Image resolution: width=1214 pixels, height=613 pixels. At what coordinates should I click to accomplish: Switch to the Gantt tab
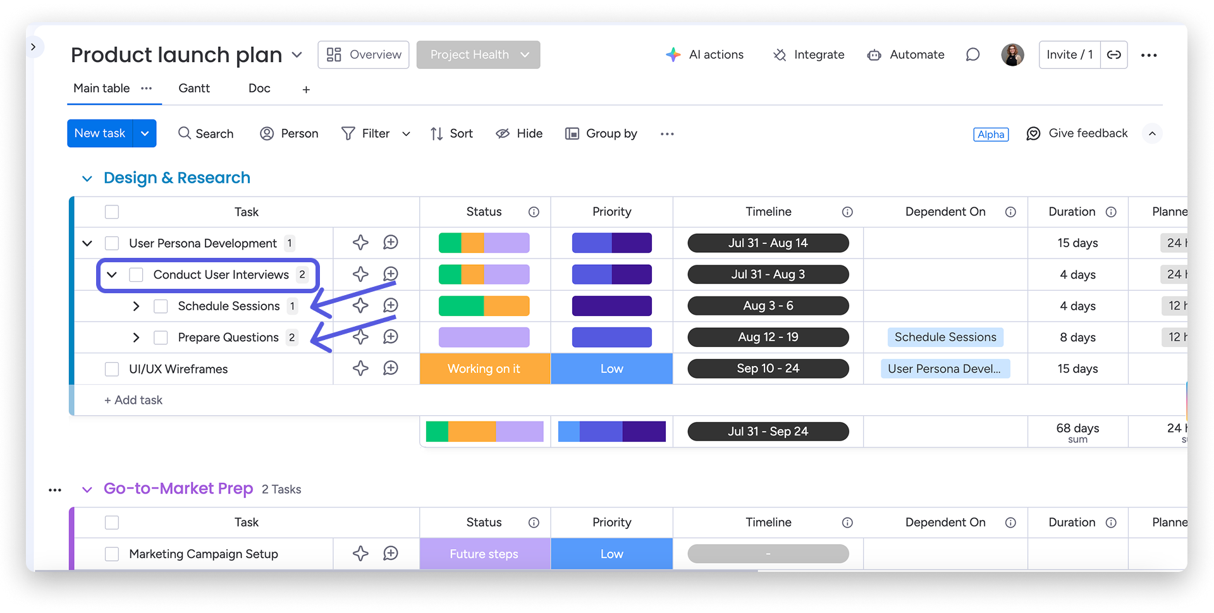193,88
